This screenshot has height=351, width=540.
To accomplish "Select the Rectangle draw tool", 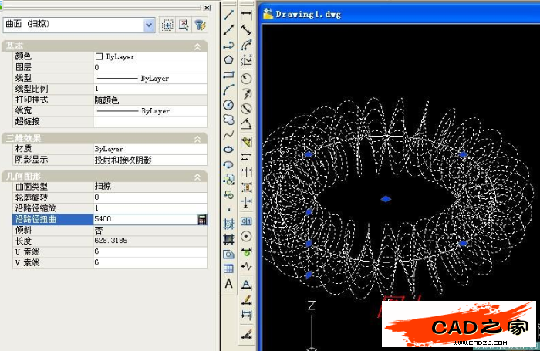I will pyautogui.click(x=228, y=75).
